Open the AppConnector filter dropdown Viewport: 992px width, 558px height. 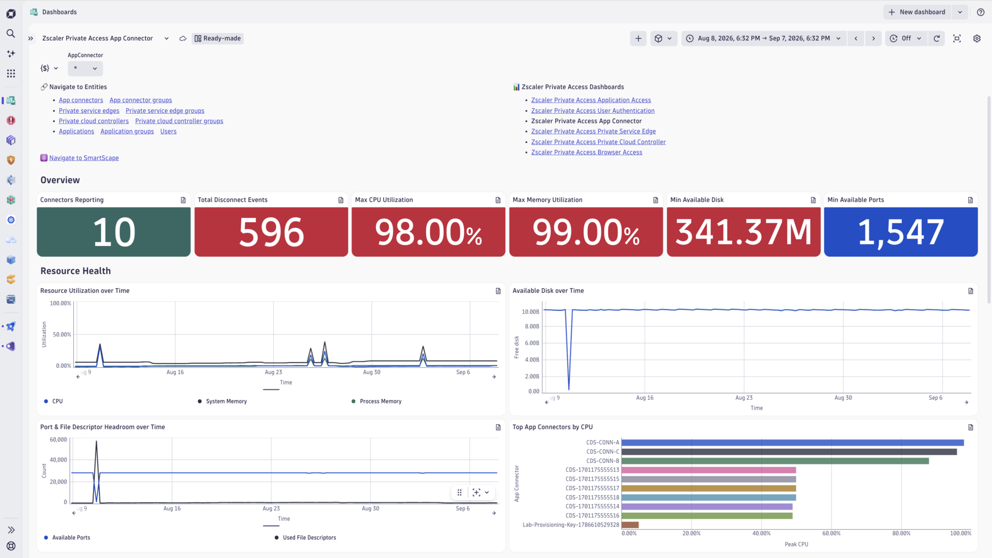85,68
